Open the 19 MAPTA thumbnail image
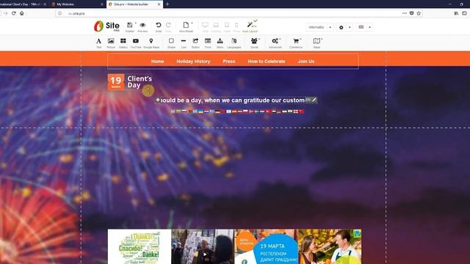The height and width of the screenshot is (264, 470). tap(266, 246)
